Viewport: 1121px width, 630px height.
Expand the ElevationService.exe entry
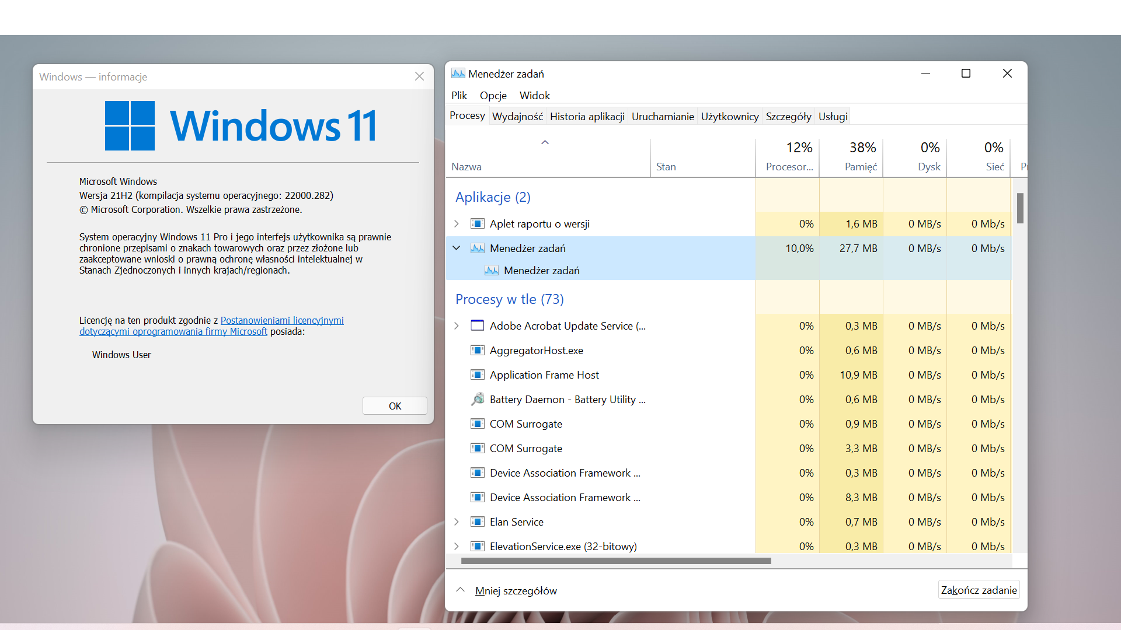(457, 547)
